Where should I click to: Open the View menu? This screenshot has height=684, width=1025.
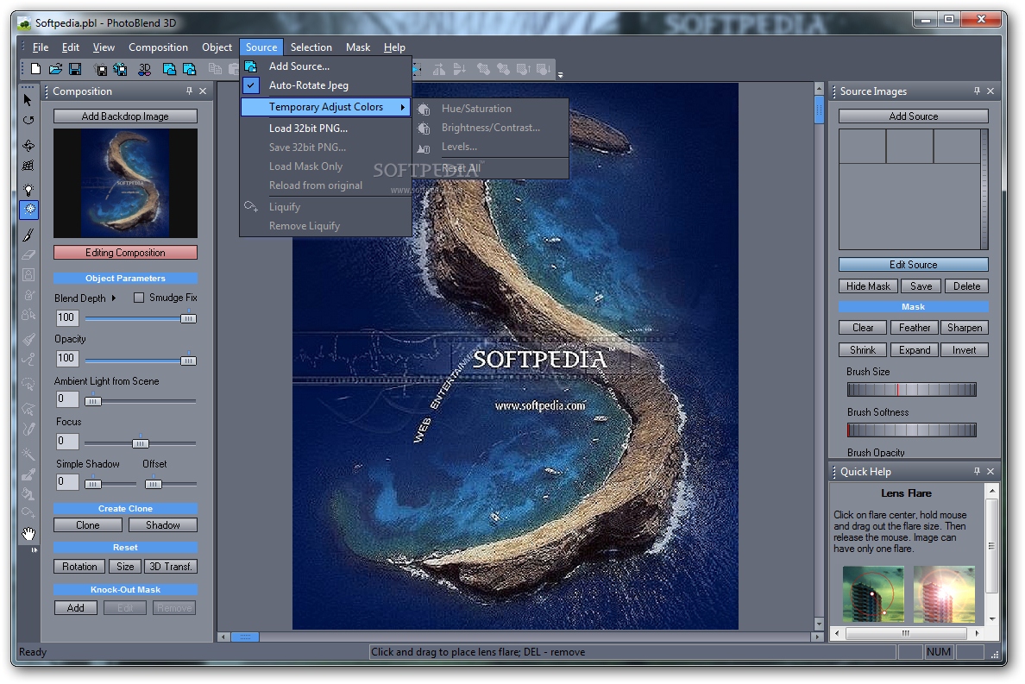(x=104, y=47)
